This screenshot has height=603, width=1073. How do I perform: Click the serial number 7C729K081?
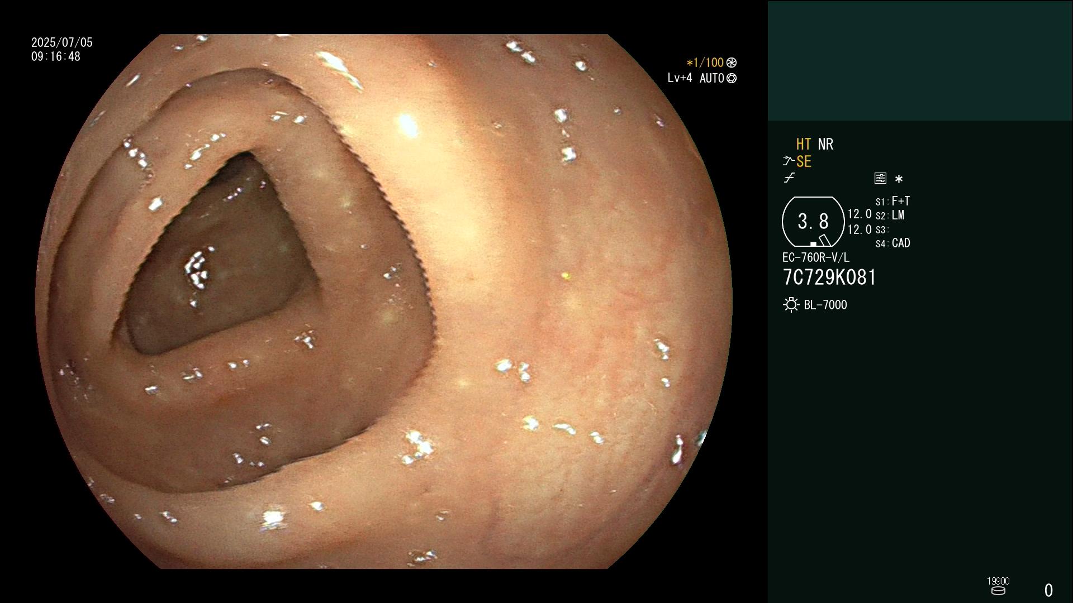click(829, 277)
